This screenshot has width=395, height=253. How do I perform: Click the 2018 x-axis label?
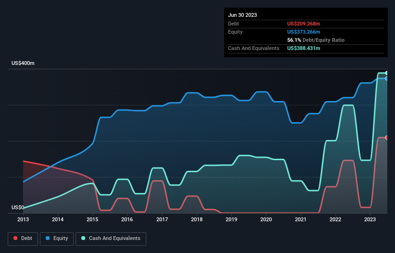tap(197, 219)
